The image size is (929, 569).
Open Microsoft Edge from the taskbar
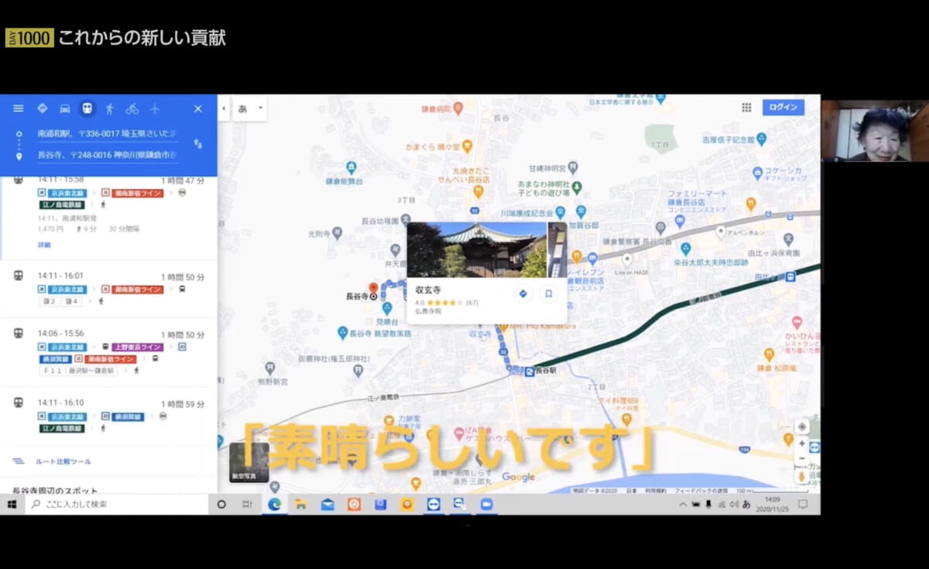coord(274,504)
